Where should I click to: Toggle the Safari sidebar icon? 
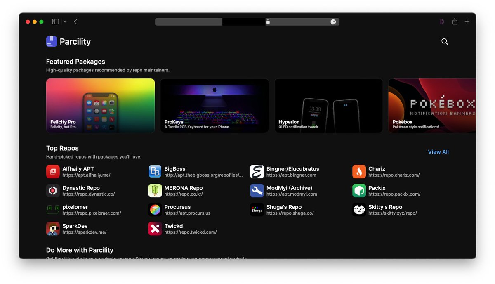click(56, 21)
